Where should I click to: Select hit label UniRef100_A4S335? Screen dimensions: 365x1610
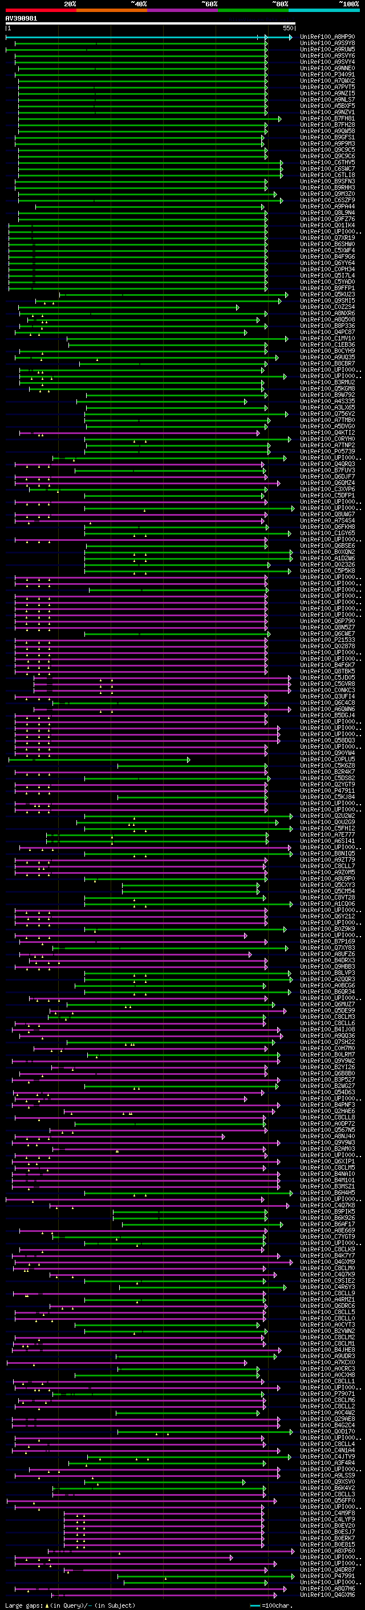[327, 402]
